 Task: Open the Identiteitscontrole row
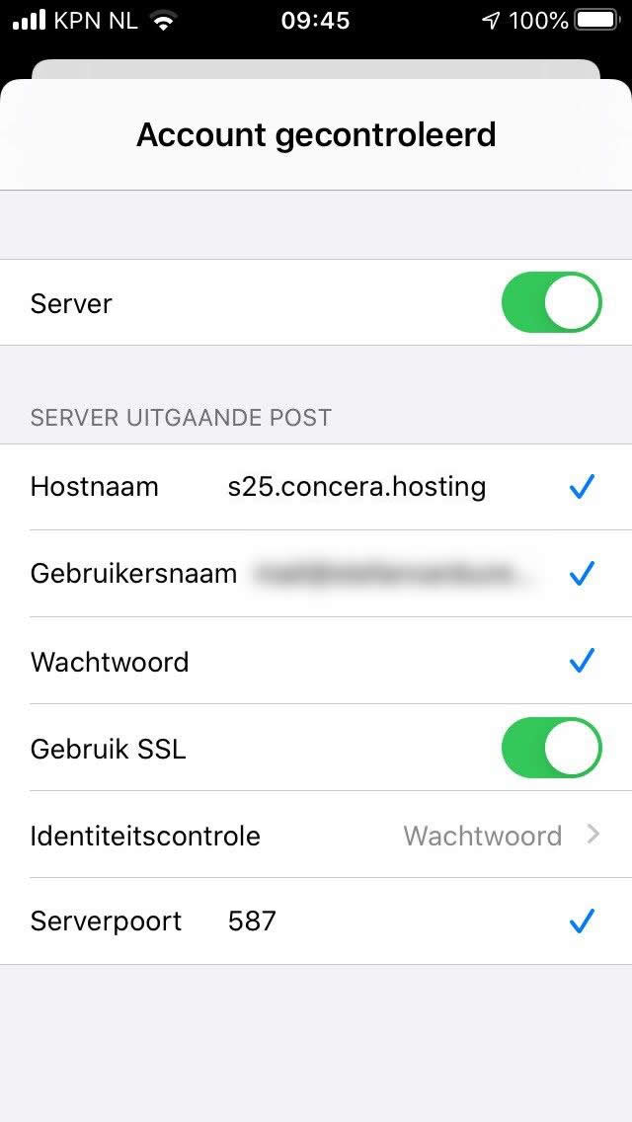point(316,835)
